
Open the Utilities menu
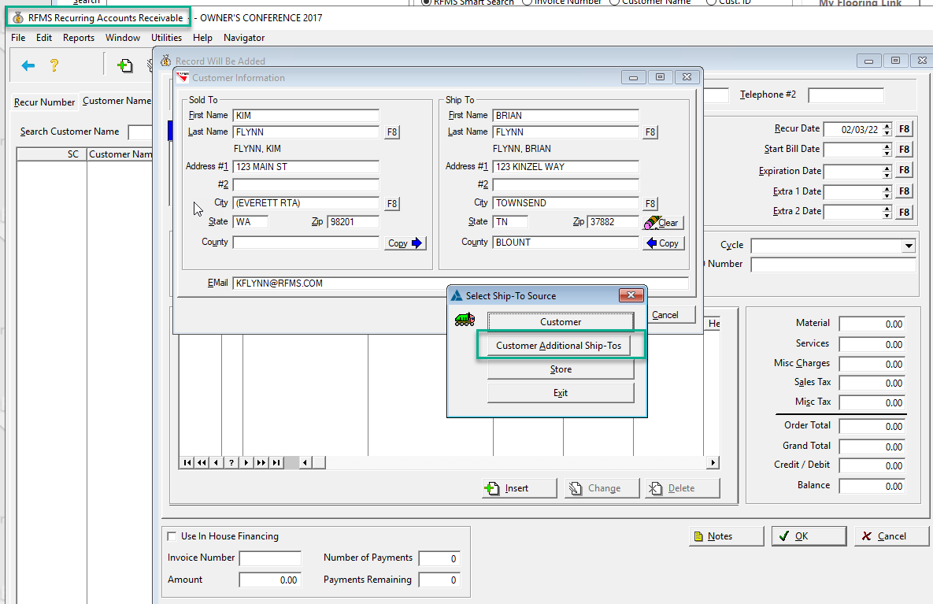167,38
